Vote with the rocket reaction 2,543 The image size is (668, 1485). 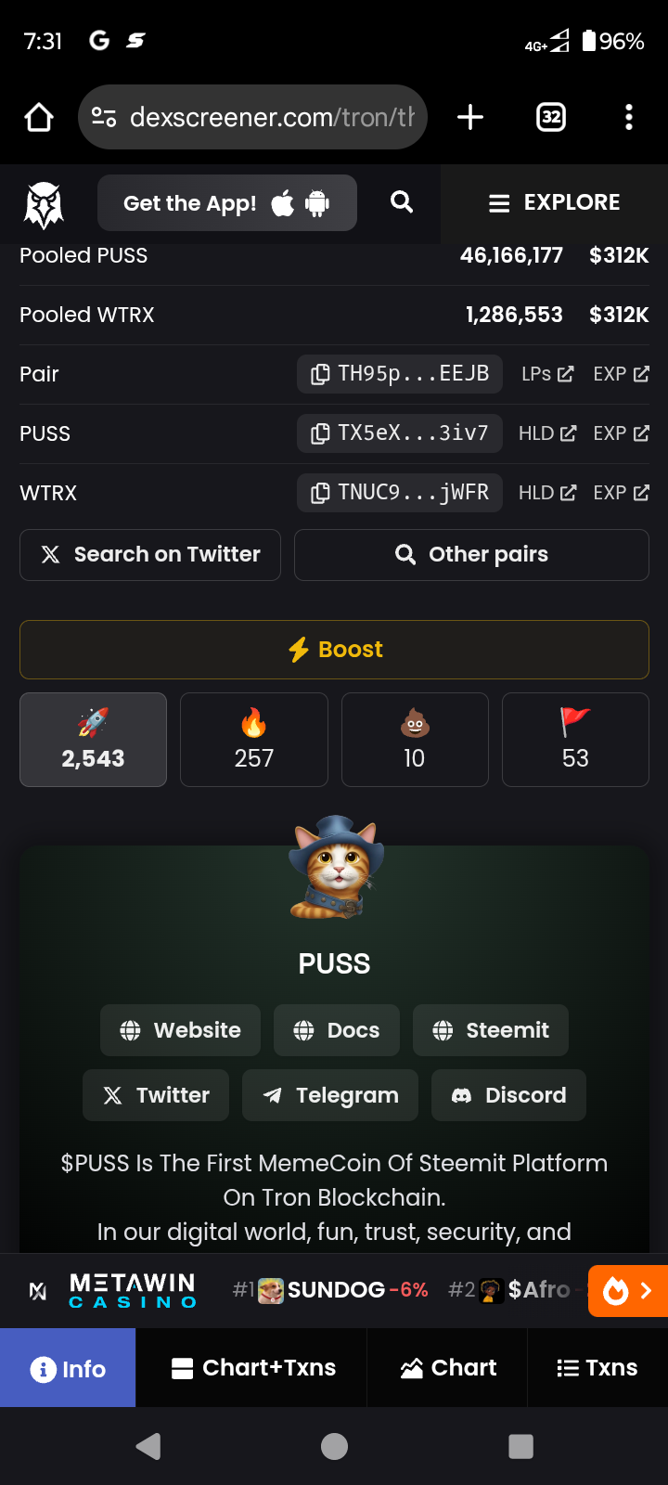93,740
